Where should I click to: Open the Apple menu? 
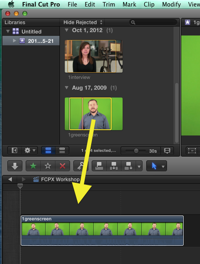(11, 4)
